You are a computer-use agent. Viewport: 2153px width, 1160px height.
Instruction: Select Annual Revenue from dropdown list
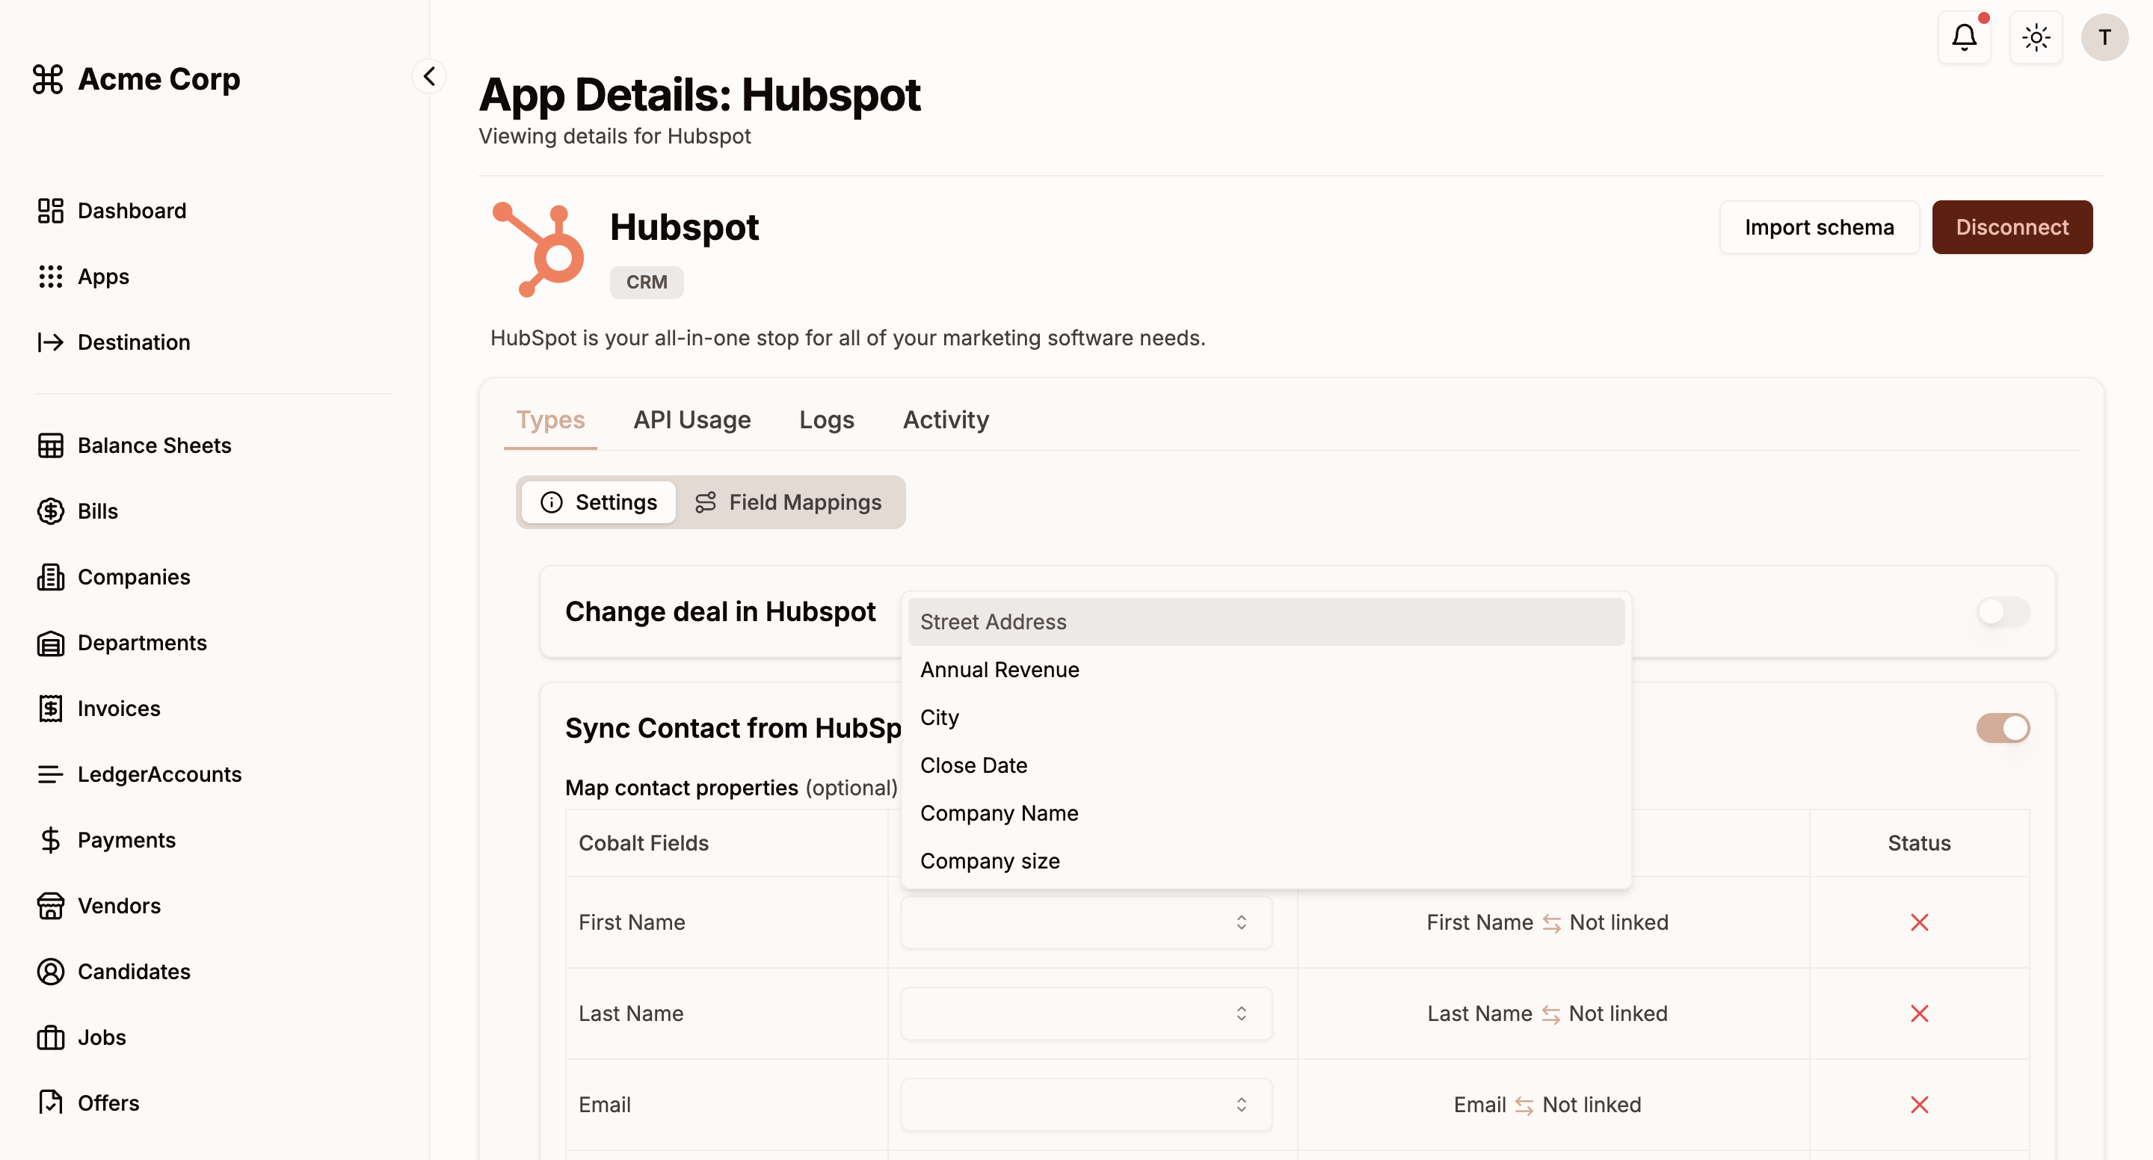(x=1000, y=670)
